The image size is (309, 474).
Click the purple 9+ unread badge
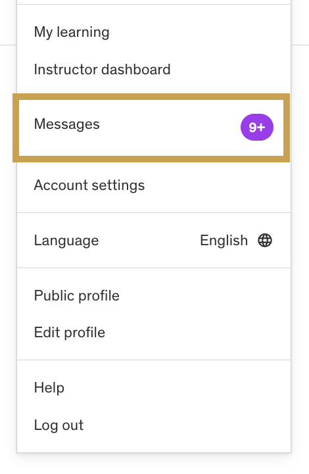(257, 128)
